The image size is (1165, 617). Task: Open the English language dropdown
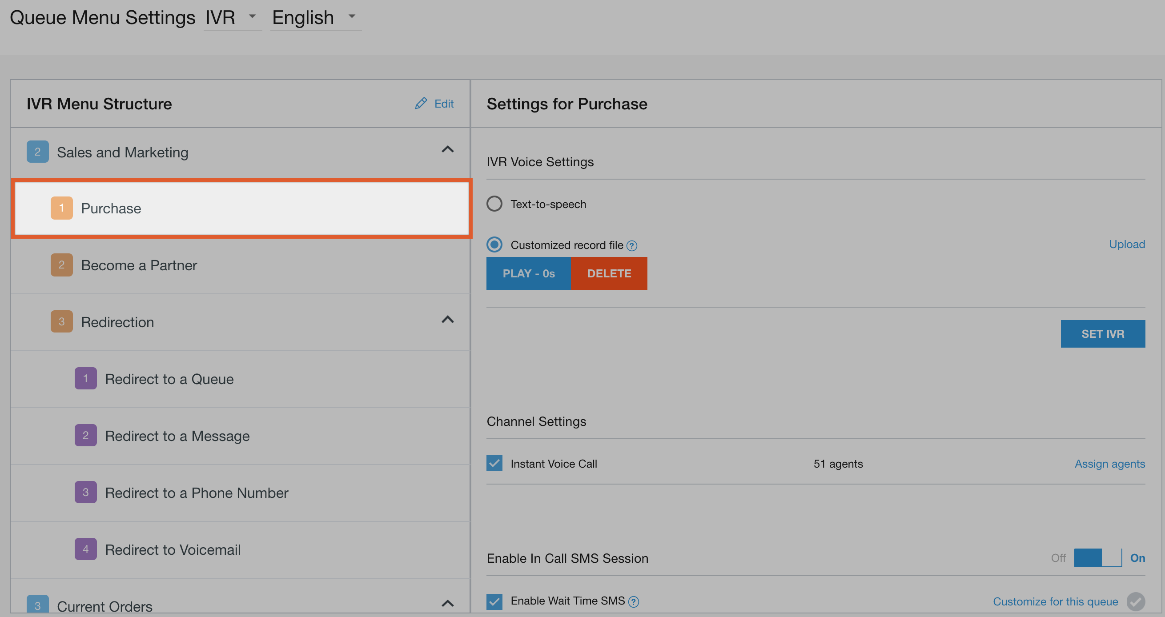315,18
